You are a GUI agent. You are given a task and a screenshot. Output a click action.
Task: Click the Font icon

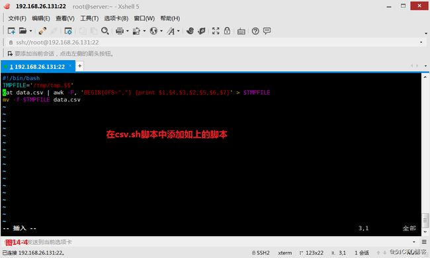[171, 30]
